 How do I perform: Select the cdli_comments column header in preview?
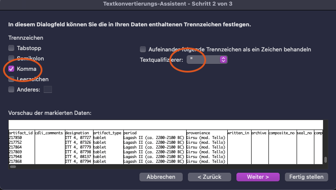click(49, 133)
